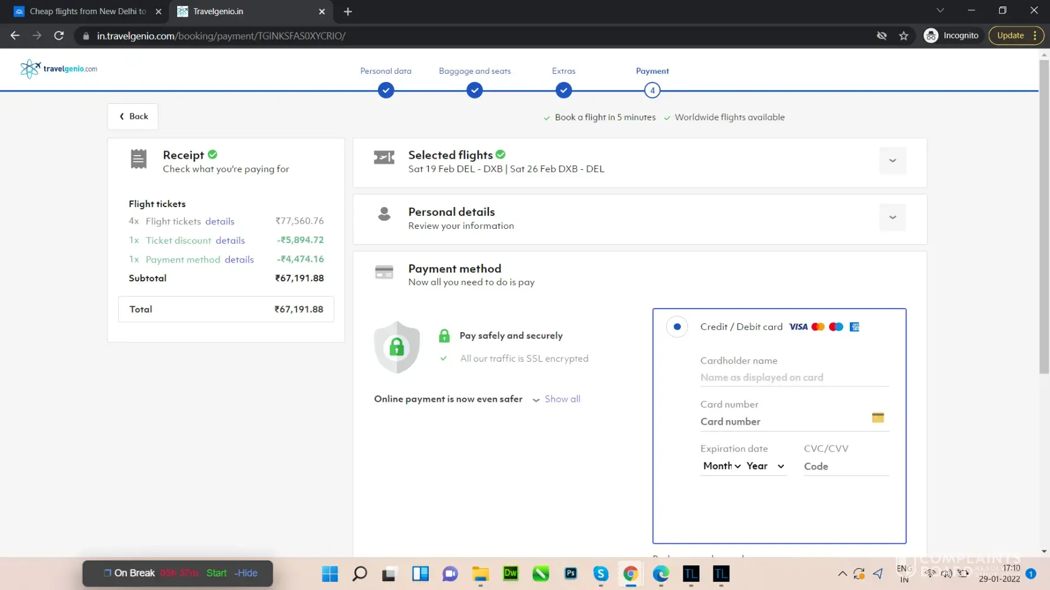Click the Personal data step checkmark

tap(386, 91)
